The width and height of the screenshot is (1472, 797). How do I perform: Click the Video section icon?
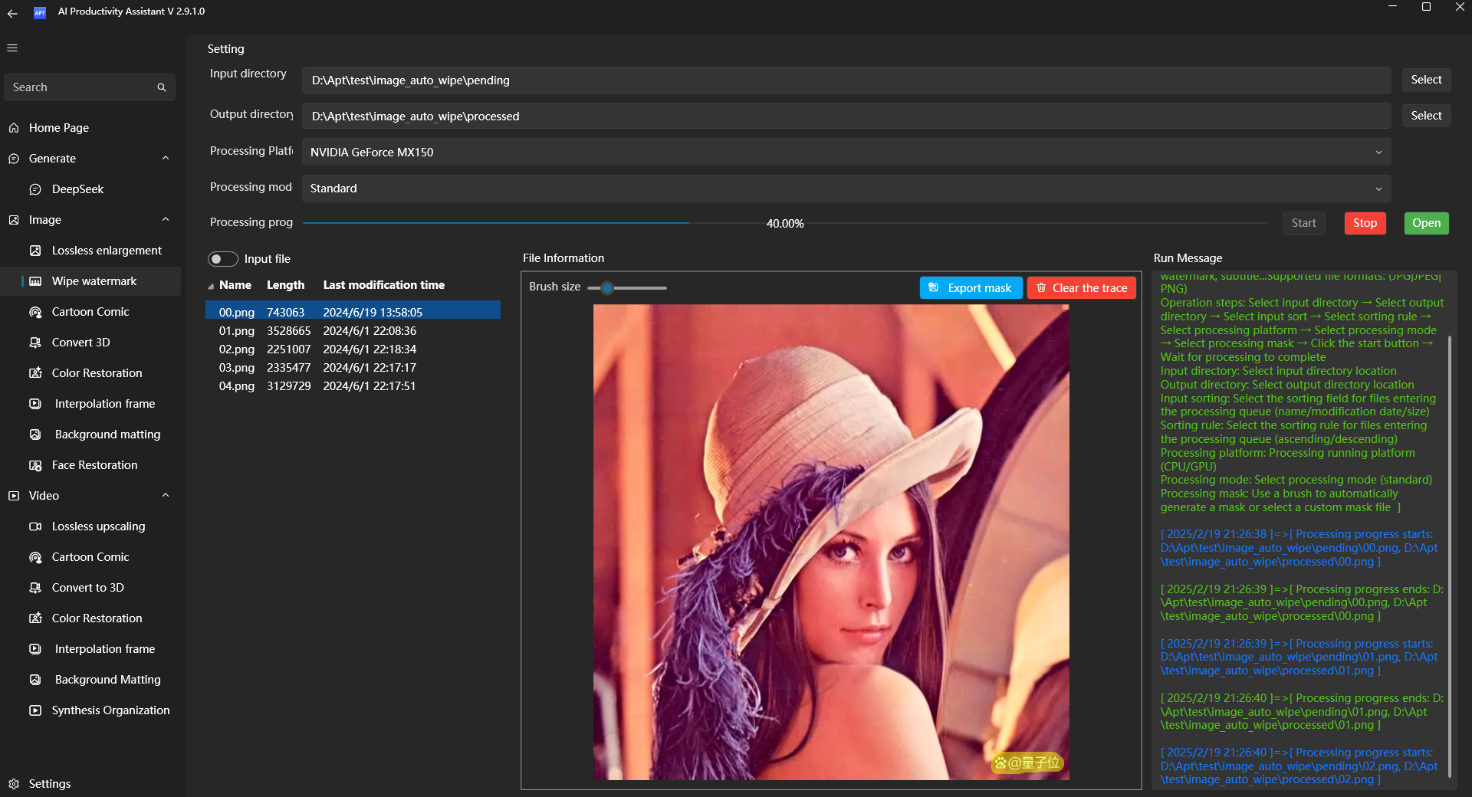pyautogui.click(x=14, y=496)
